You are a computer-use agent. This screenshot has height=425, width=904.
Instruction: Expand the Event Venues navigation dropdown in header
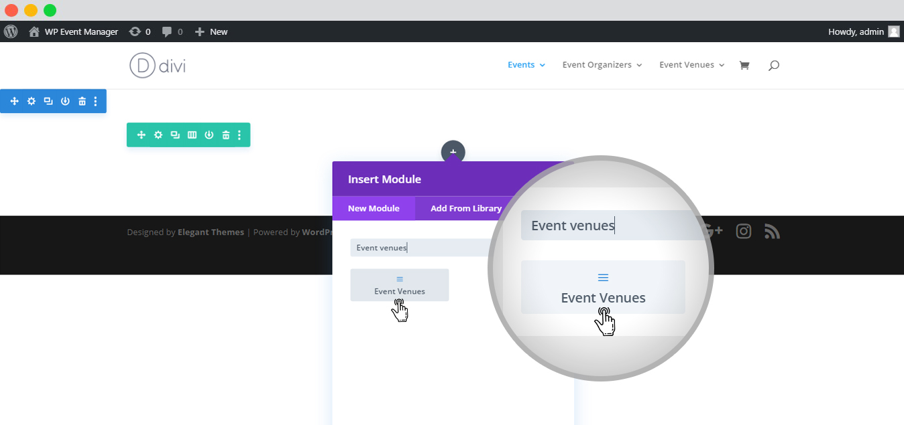point(692,65)
